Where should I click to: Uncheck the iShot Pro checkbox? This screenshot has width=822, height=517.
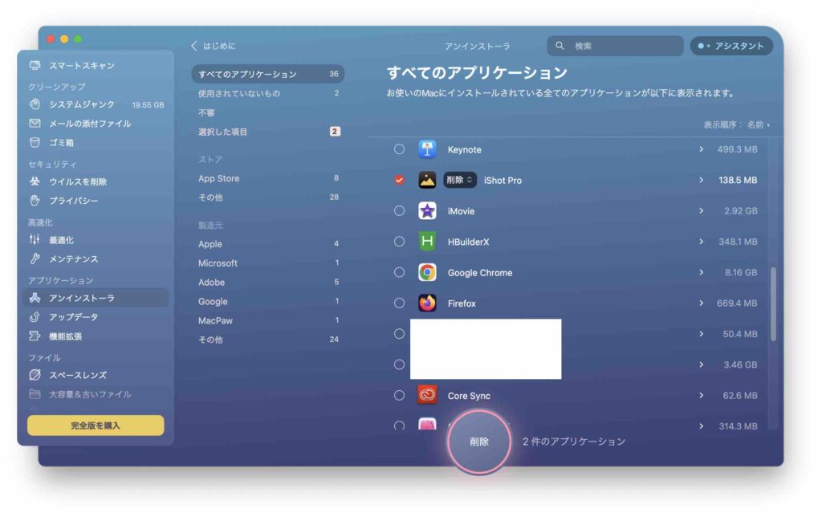tap(399, 181)
